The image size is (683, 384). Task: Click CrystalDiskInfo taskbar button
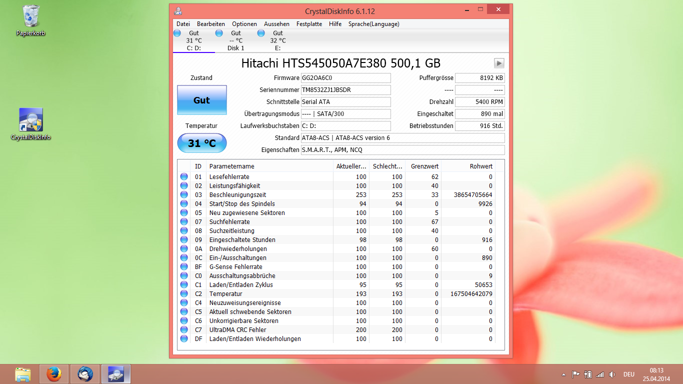(116, 374)
